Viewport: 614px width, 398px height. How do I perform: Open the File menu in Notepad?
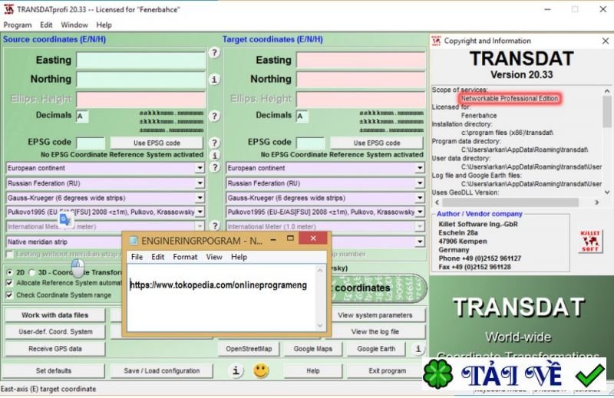137,257
